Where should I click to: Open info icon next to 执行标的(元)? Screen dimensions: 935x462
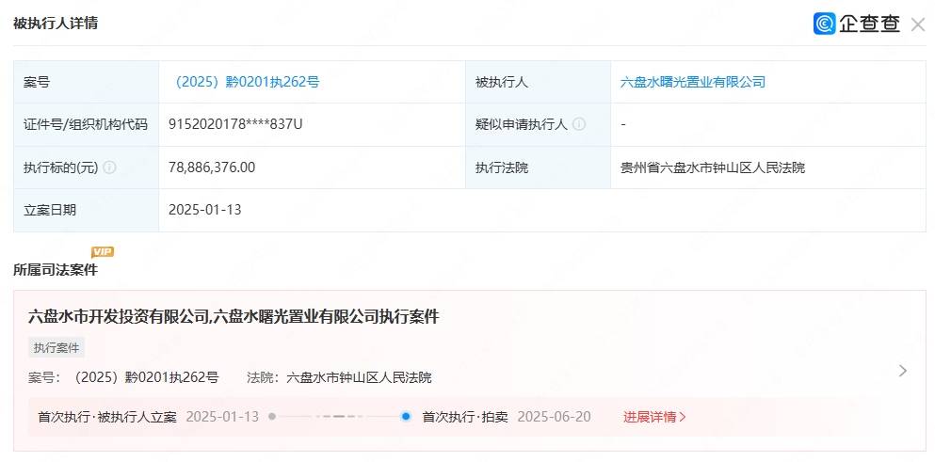tap(109, 167)
